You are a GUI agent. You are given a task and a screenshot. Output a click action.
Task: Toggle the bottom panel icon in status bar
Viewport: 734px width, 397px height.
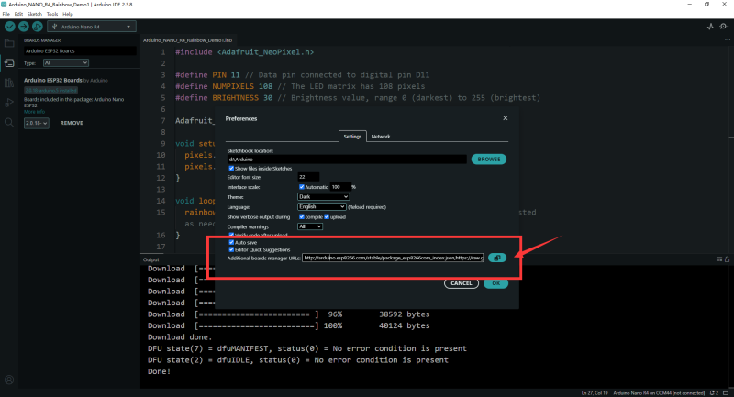[726, 392]
